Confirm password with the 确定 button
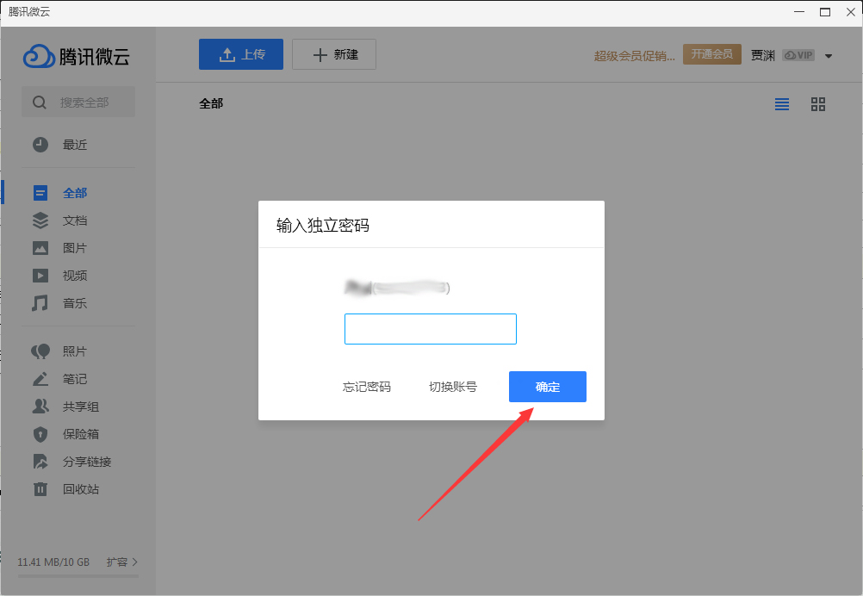Screen dimensions: 863x596 (547, 387)
